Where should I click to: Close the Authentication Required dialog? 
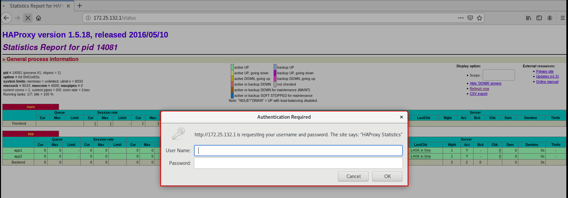pos(402,117)
